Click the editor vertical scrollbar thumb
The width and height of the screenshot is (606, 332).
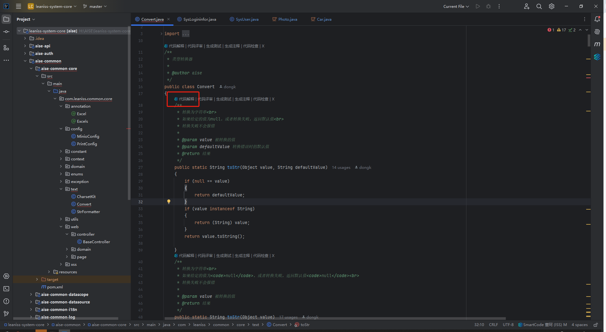click(589, 40)
